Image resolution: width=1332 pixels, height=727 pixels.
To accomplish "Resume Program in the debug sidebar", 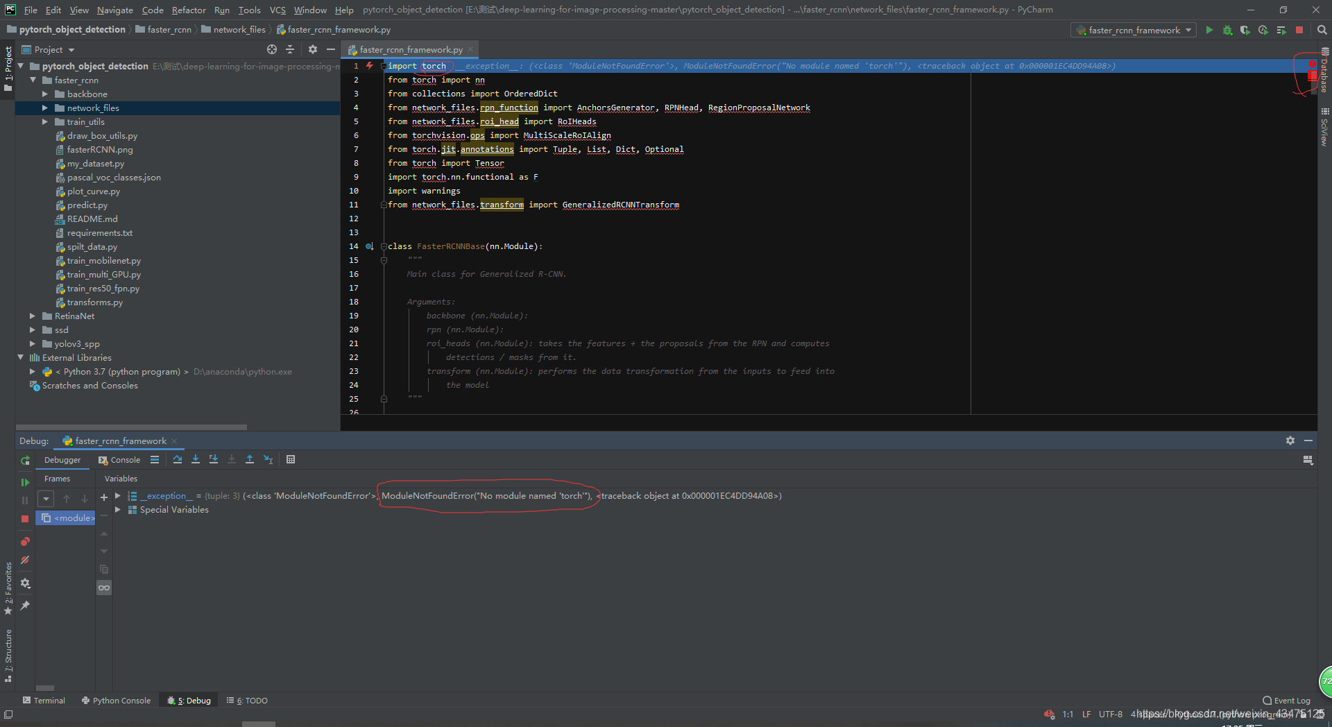I will [25, 482].
